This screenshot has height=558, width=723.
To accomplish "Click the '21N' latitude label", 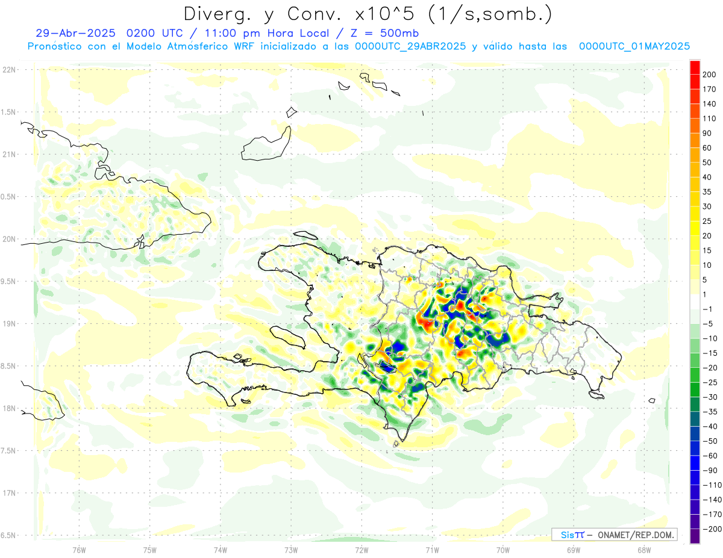I will 8,155.
